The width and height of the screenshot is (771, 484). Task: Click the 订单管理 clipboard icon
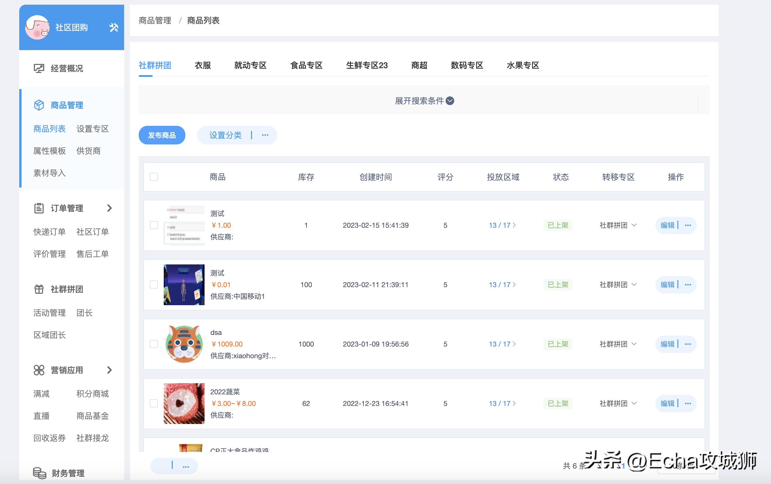[39, 208]
